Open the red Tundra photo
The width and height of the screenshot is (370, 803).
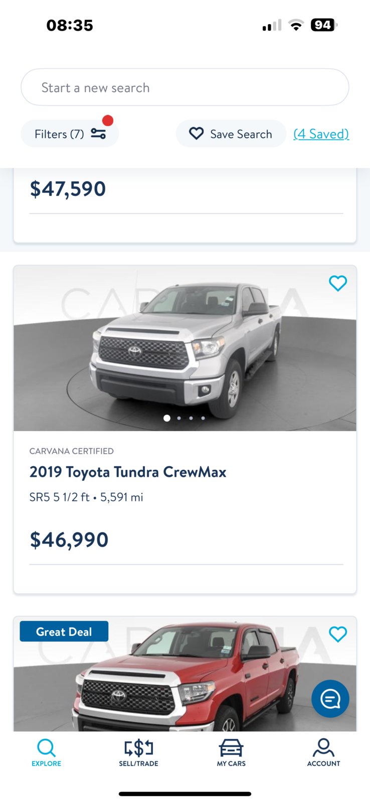point(185,674)
